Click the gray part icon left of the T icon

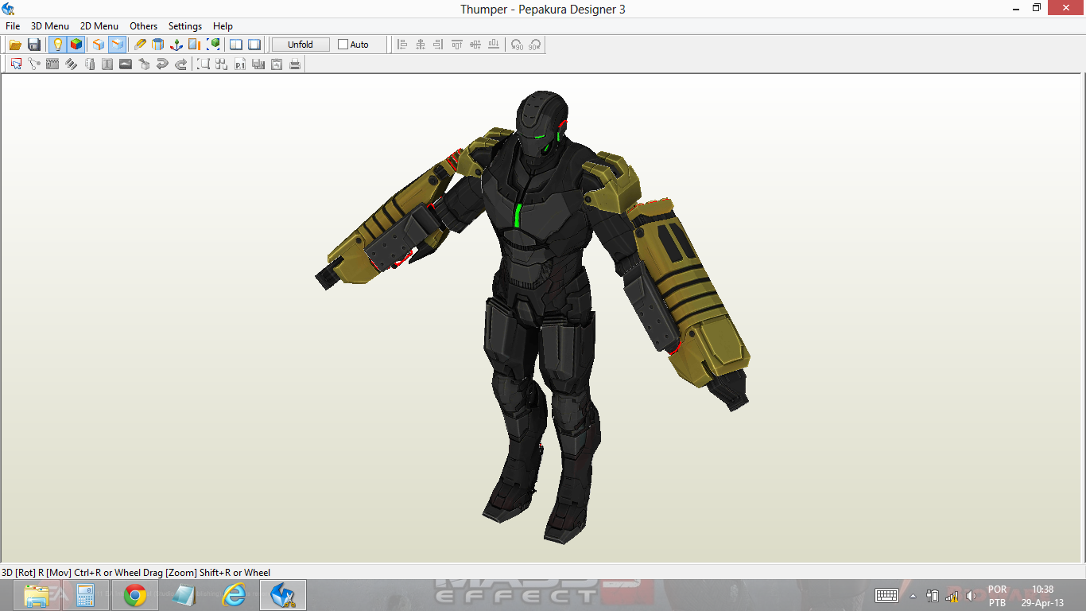coord(89,64)
